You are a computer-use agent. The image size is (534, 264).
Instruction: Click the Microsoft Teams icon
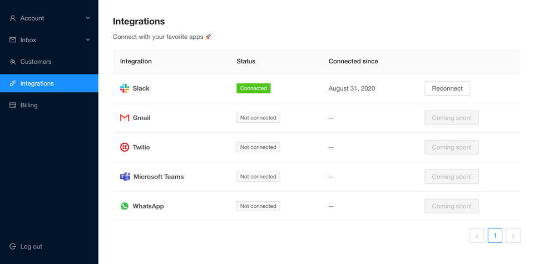(x=125, y=177)
